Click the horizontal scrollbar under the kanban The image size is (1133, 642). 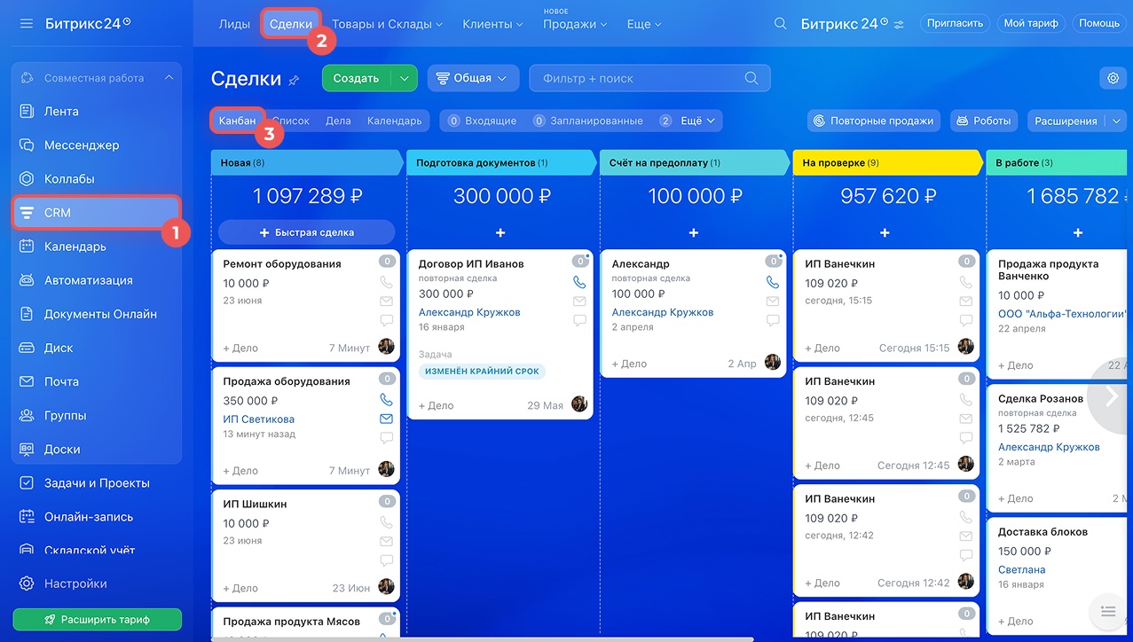click(x=482, y=638)
